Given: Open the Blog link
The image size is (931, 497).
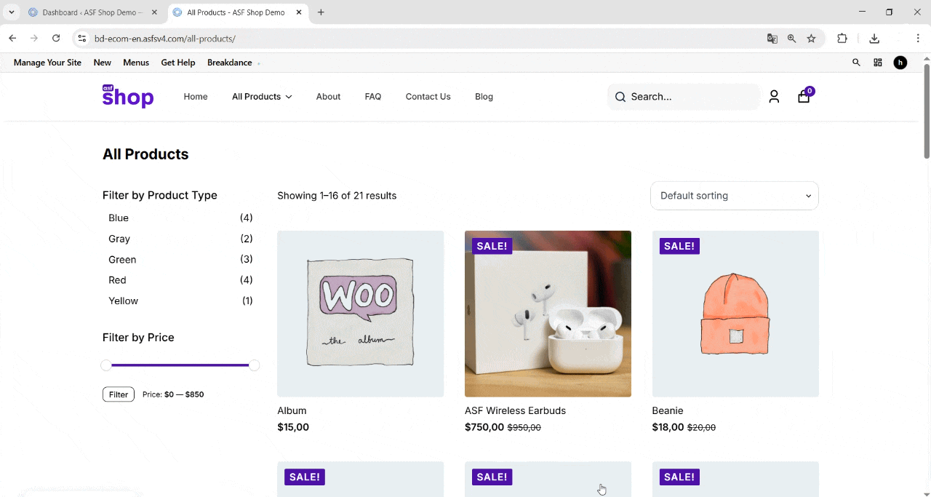Looking at the screenshot, I should [484, 97].
